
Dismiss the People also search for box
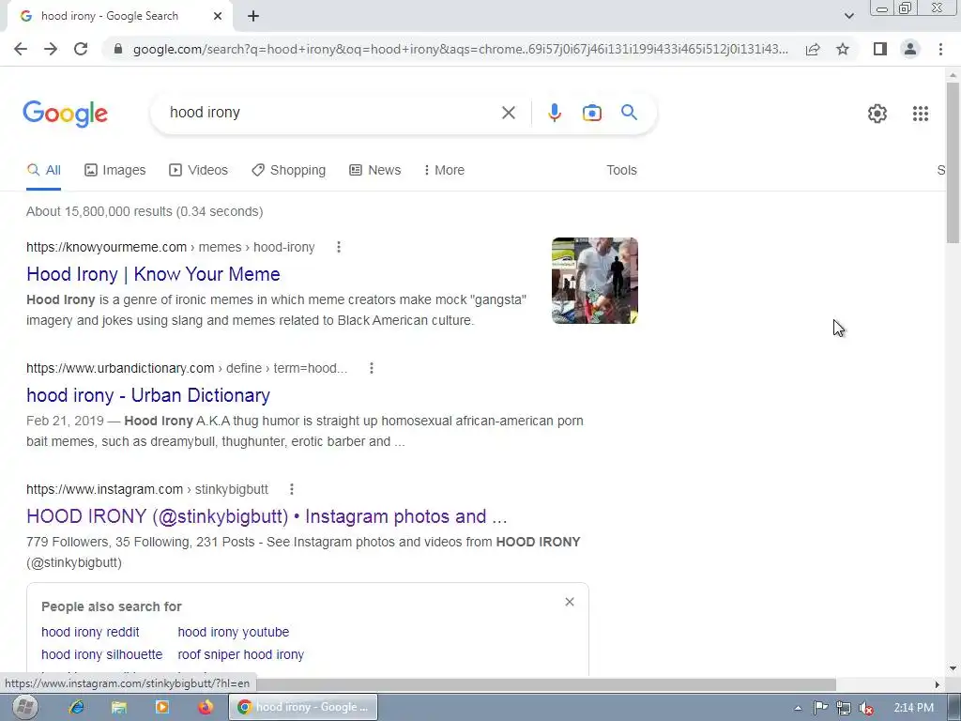point(570,602)
